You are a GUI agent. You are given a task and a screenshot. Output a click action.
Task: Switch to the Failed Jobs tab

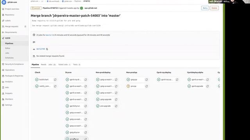point(64,65)
